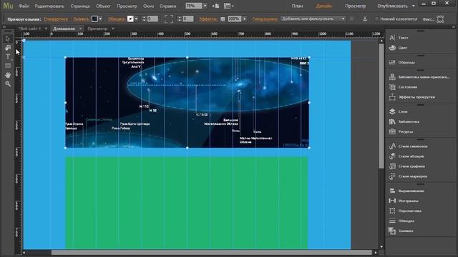This screenshot has width=458, height=257.
Task: Open the Просмотр menu in menu bar
Action: click(127, 6)
